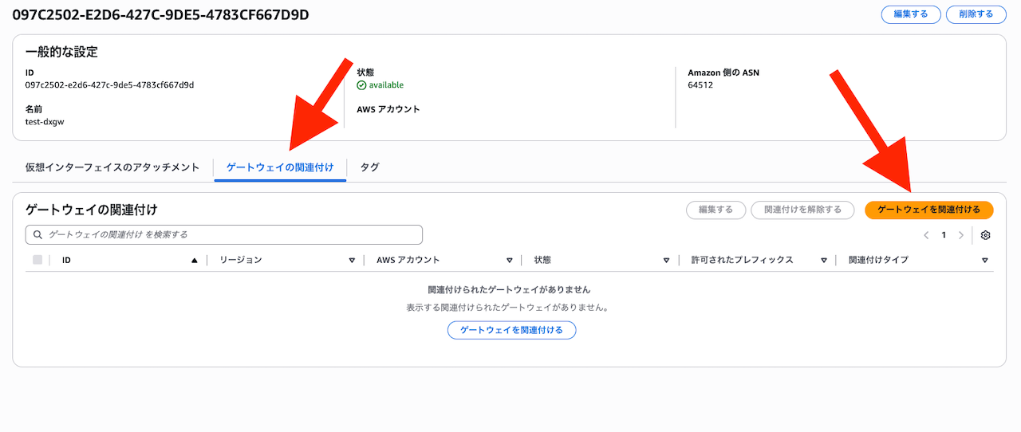Screen dimensions: 1021x432
Task: Click the top 編集する button
Action: [910, 14]
